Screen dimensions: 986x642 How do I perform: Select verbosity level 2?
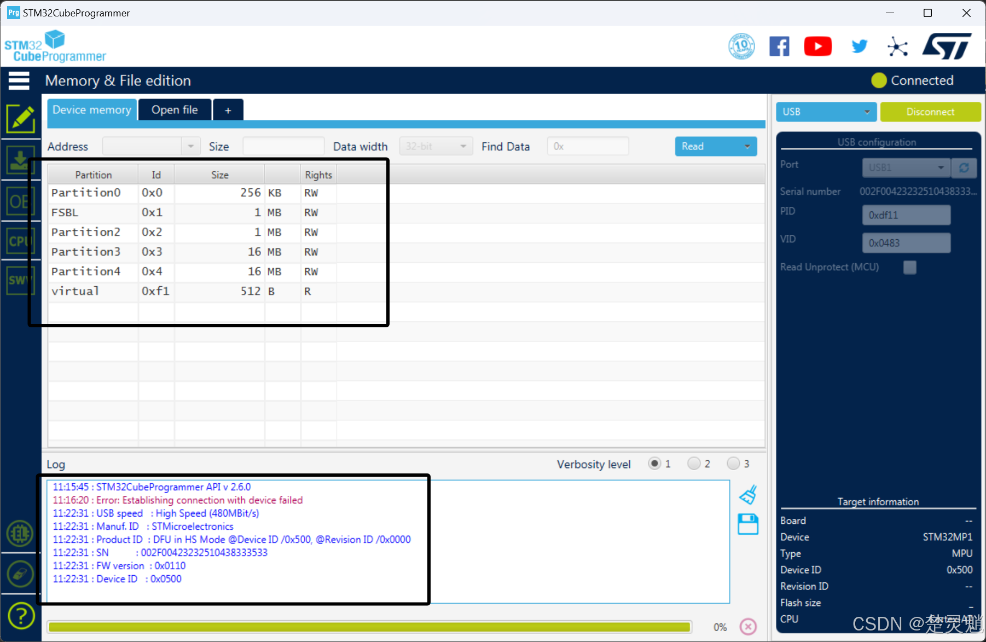[x=694, y=464]
